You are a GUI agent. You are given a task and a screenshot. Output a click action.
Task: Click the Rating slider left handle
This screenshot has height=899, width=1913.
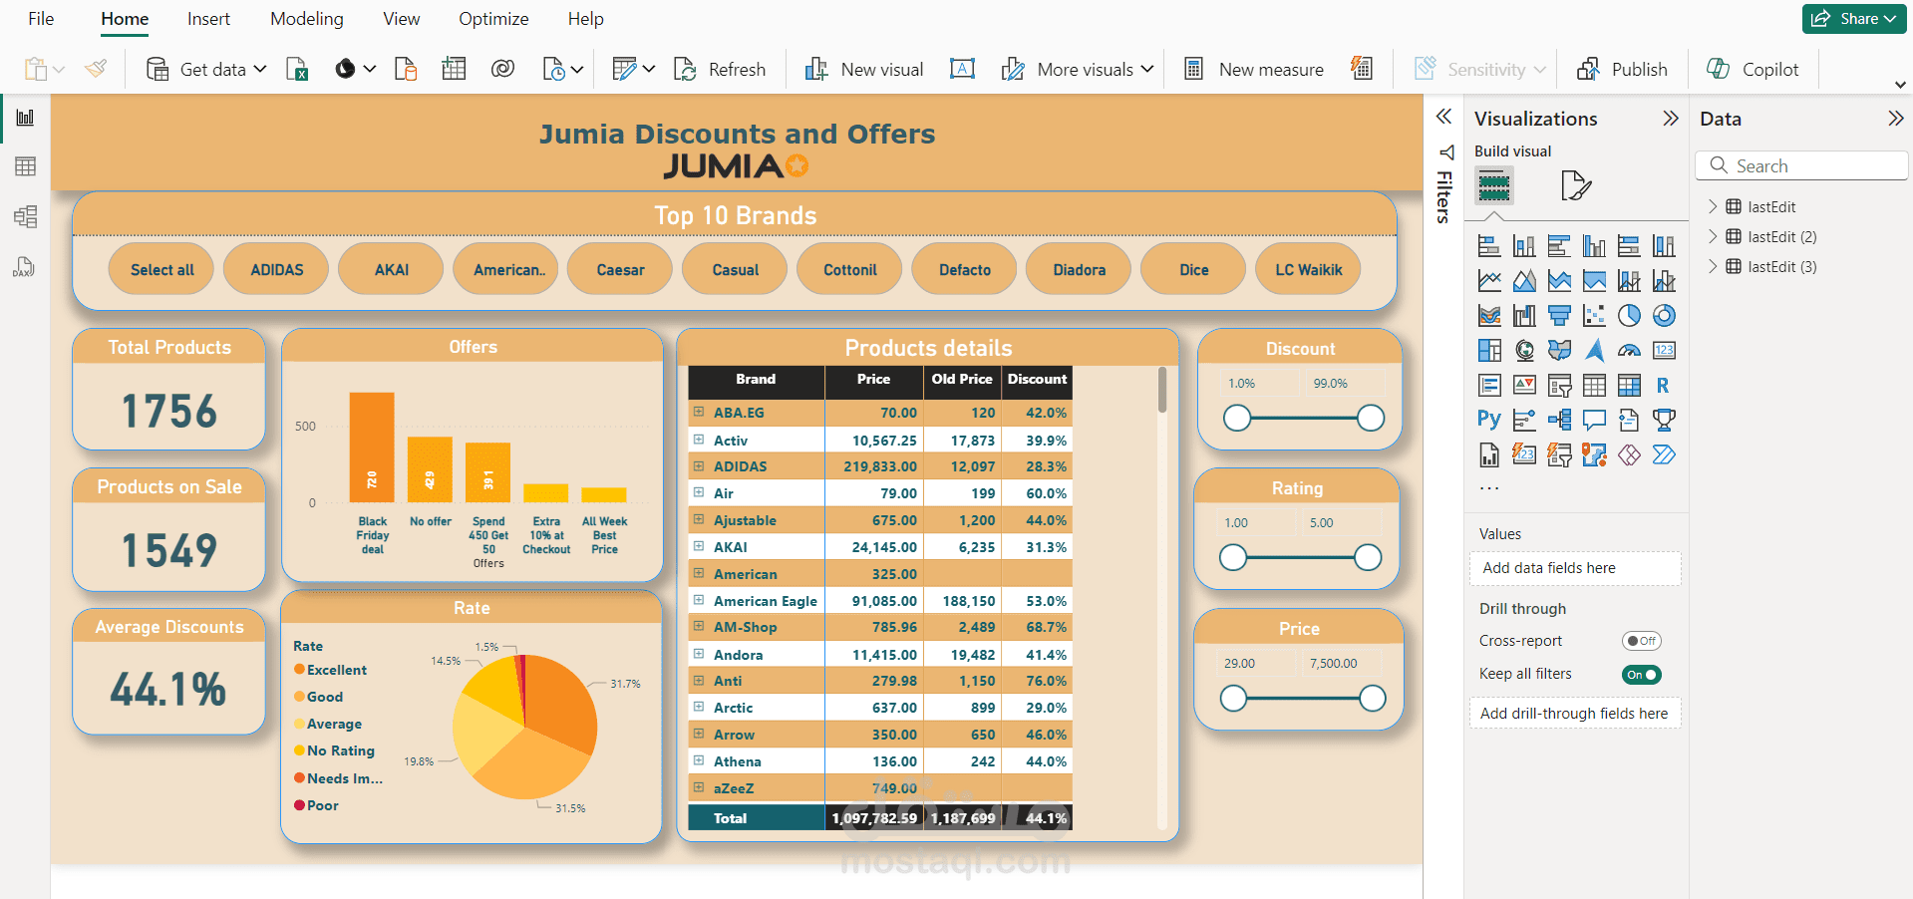1232,558
